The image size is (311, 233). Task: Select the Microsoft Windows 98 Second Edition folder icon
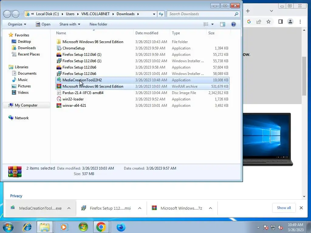[x=59, y=42]
